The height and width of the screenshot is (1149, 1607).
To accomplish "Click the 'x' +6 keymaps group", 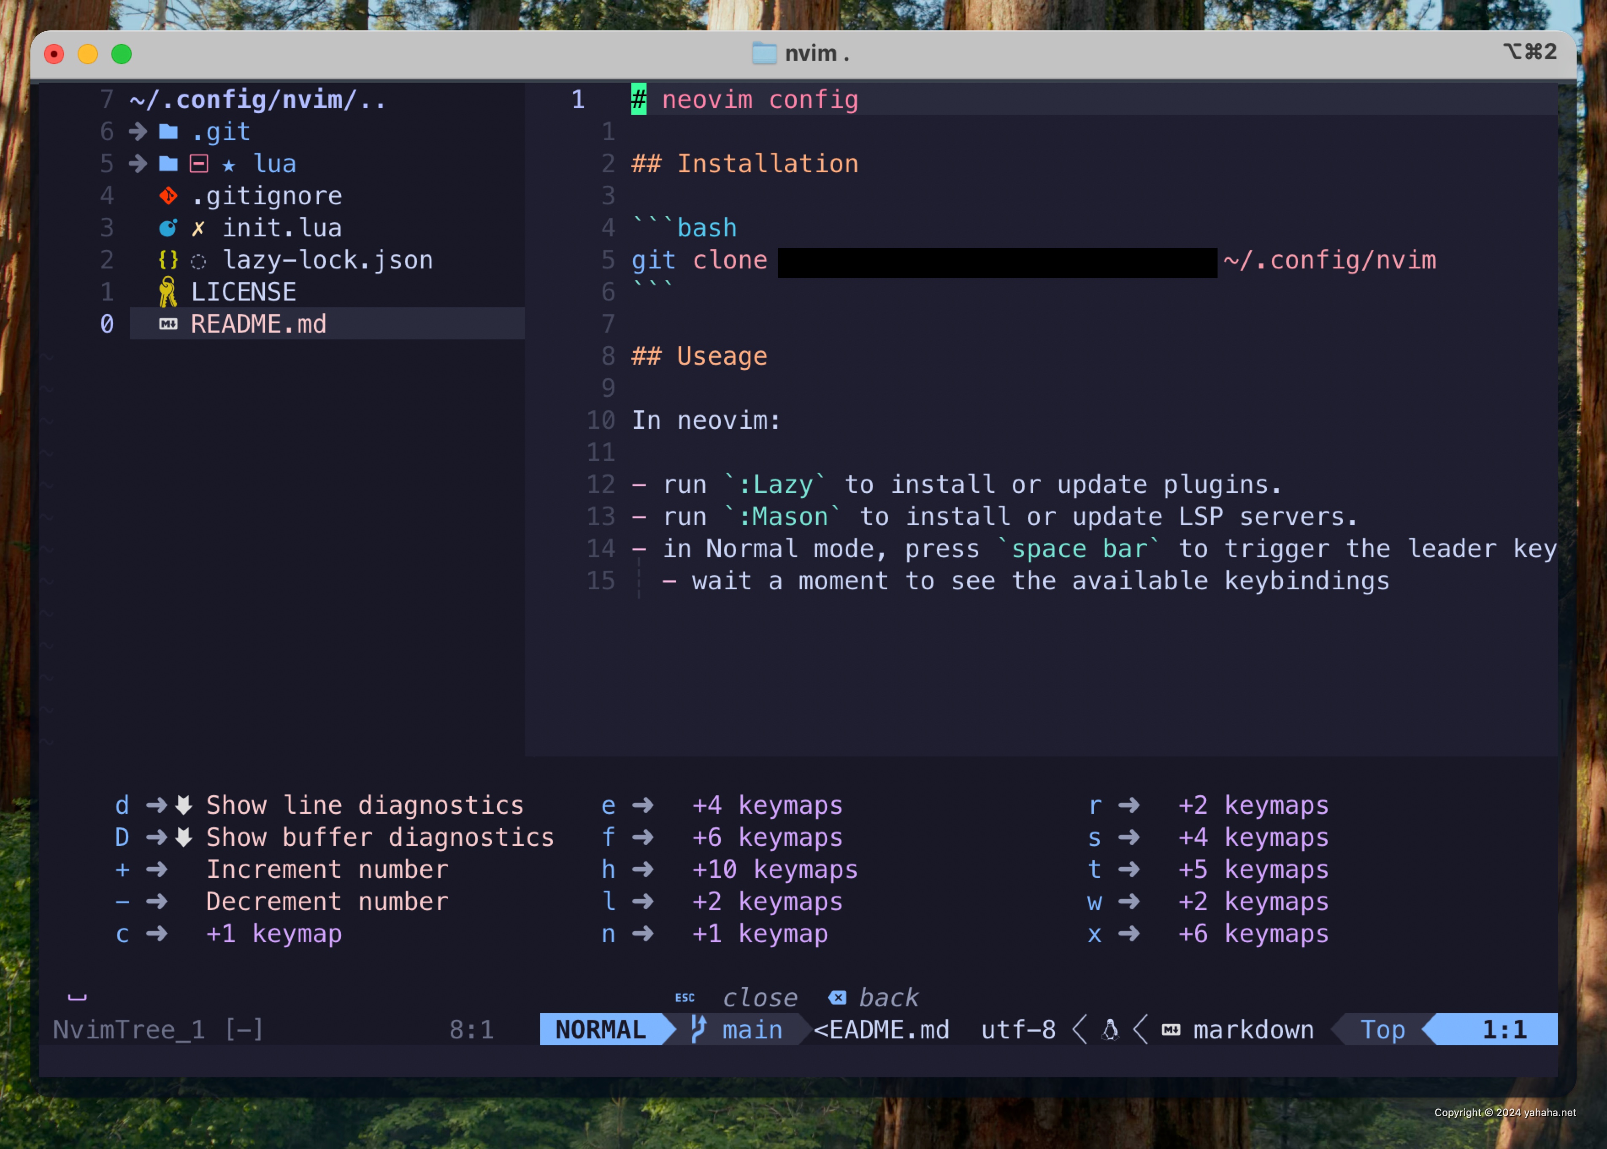I will click(1208, 934).
